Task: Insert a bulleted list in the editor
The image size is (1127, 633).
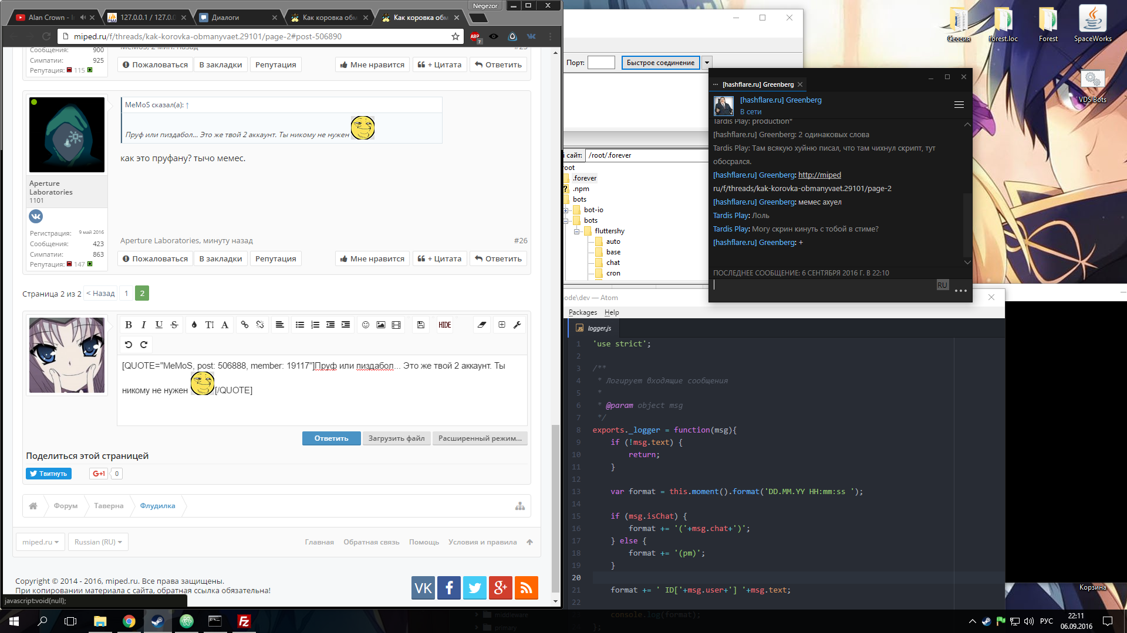Action: coord(300,325)
